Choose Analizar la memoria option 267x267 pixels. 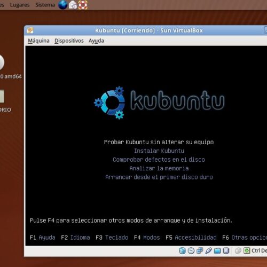click(159, 168)
